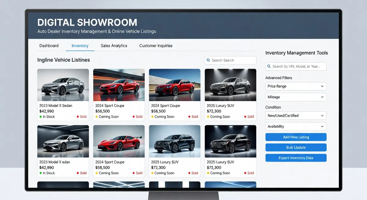Open black SUV photo on the light gray backdrop

coord(175,141)
